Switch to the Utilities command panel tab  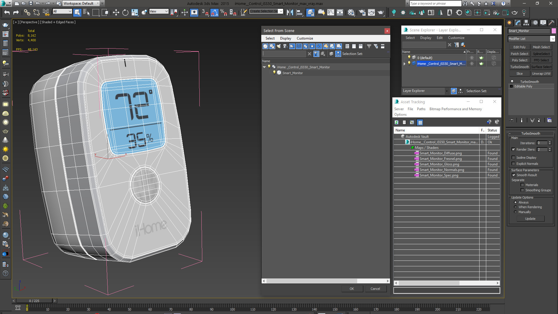(552, 23)
